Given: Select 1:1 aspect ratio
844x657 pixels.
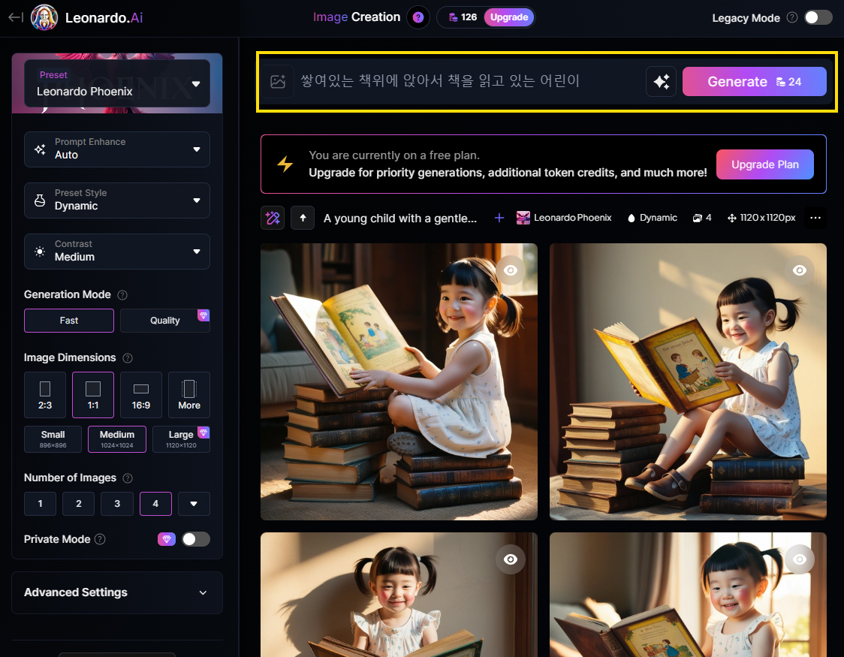Looking at the screenshot, I should tap(93, 395).
